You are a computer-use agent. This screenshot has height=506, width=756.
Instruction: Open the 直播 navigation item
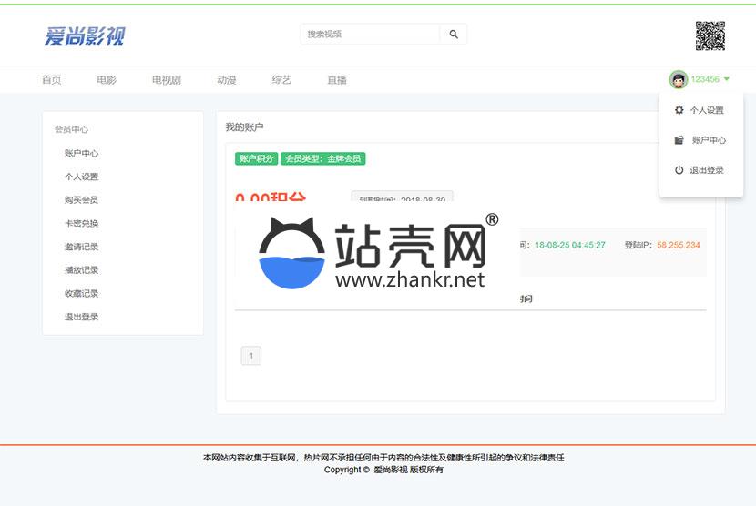(x=337, y=80)
